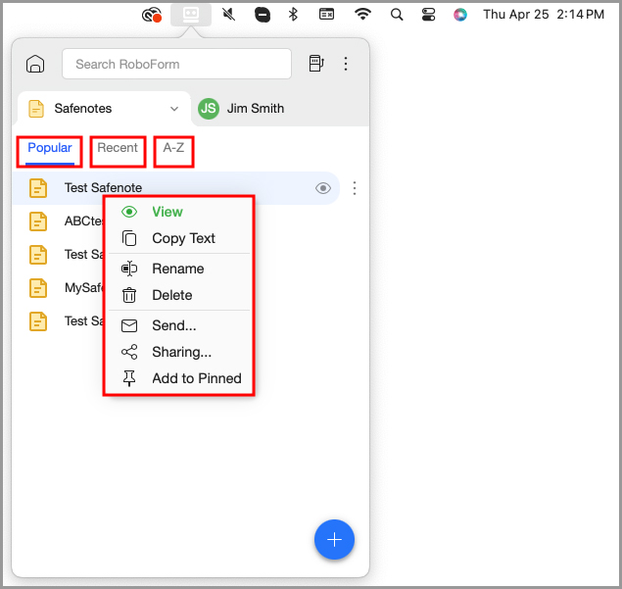The width and height of the screenshot is (622, 589).
Task: Click the Siri icon in the menu bar
Action: [x=460, y=15]
